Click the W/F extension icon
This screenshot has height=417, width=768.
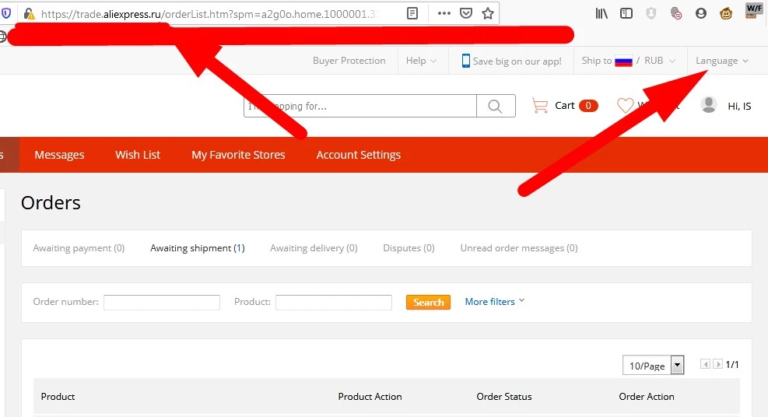point(754,11)
